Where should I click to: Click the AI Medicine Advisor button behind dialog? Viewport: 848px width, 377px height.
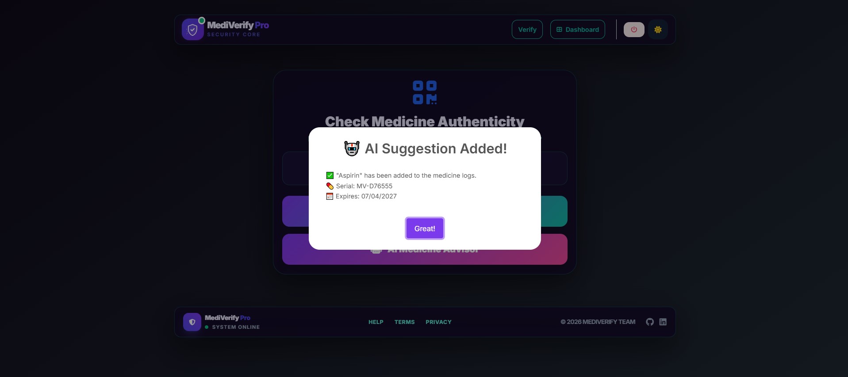(x=425, y=257)
